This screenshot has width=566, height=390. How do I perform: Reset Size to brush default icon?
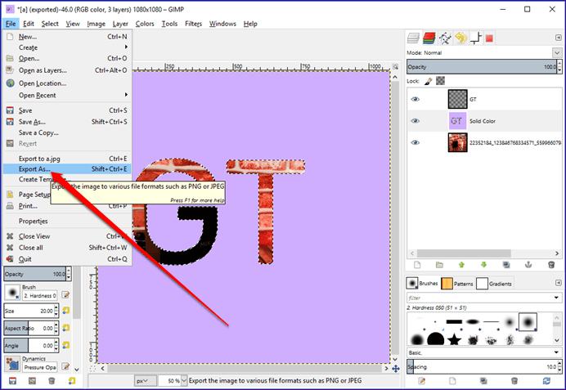coord(65,310)
